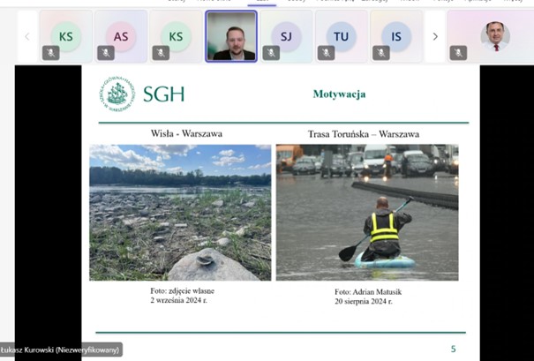Click the Wisła riverbed photo on slide
The height and width of the screenshot is (361, 534).
[180, 213]
